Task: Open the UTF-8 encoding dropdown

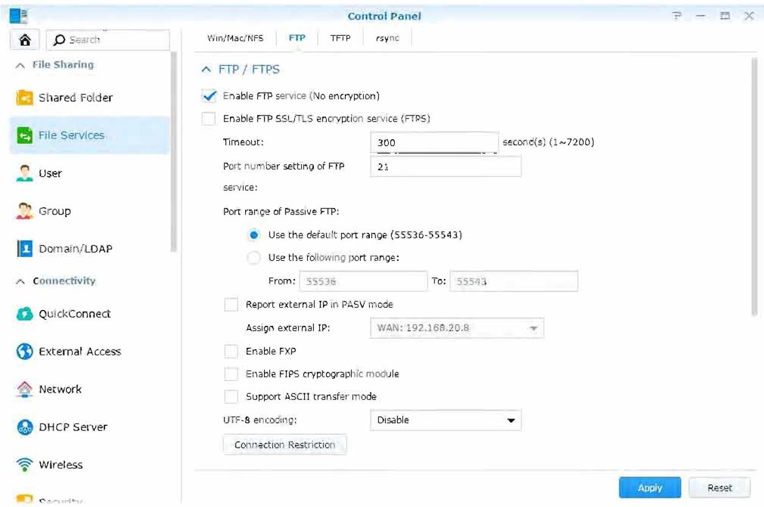Action: (445, 420)
